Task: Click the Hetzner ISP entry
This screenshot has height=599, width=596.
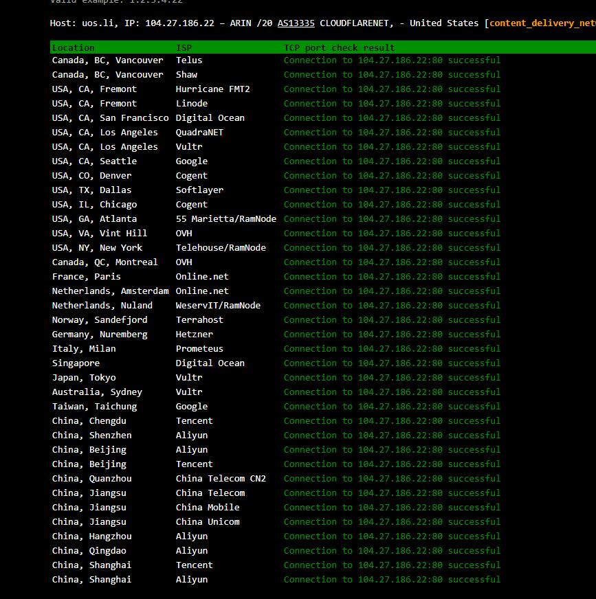Action: click(195, 335)
